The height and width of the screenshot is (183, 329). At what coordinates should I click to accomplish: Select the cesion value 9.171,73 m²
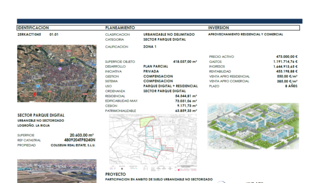(x=187, y=106)
